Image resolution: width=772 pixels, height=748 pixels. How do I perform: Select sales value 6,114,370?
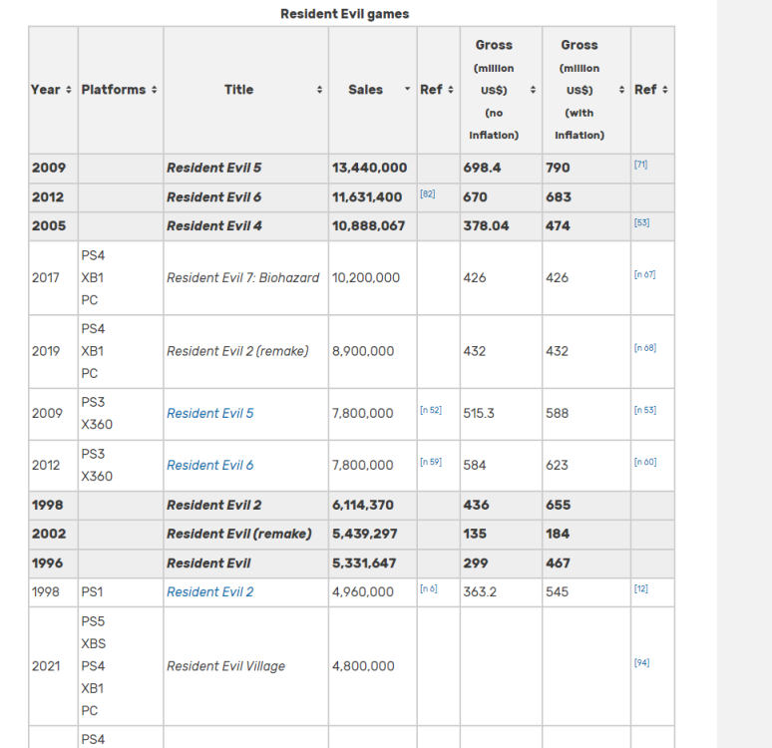tap(363, 506)
